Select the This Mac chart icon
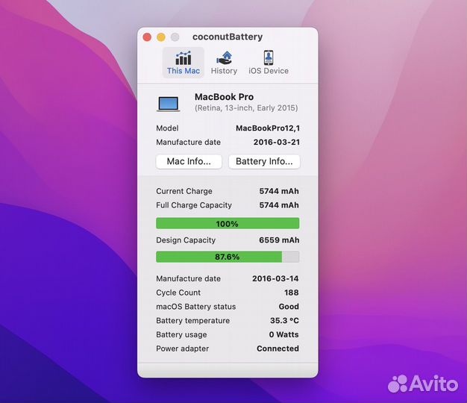The height and width of the screenshot is (403, 467). tap(184, 57)
